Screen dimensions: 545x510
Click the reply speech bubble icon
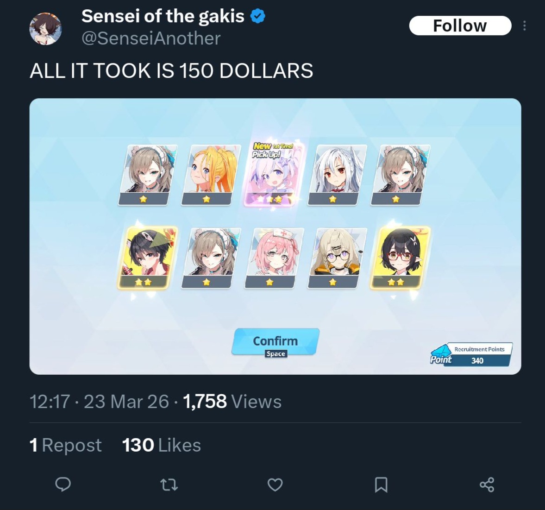click(x=63, y=484)
